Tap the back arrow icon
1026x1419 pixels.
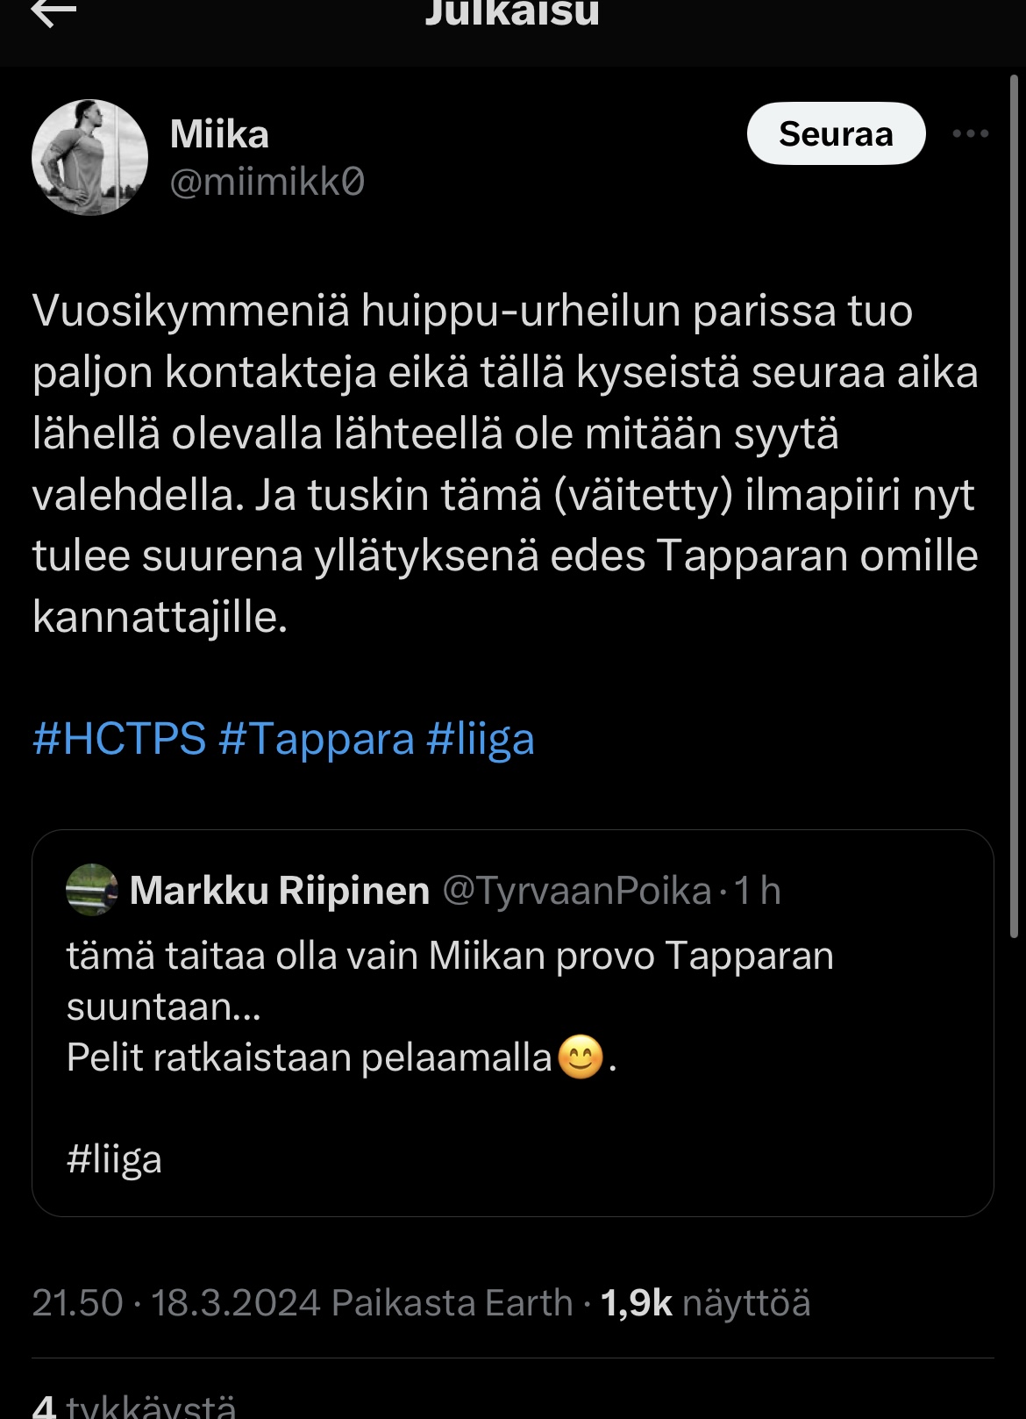[x=53, y=12]
